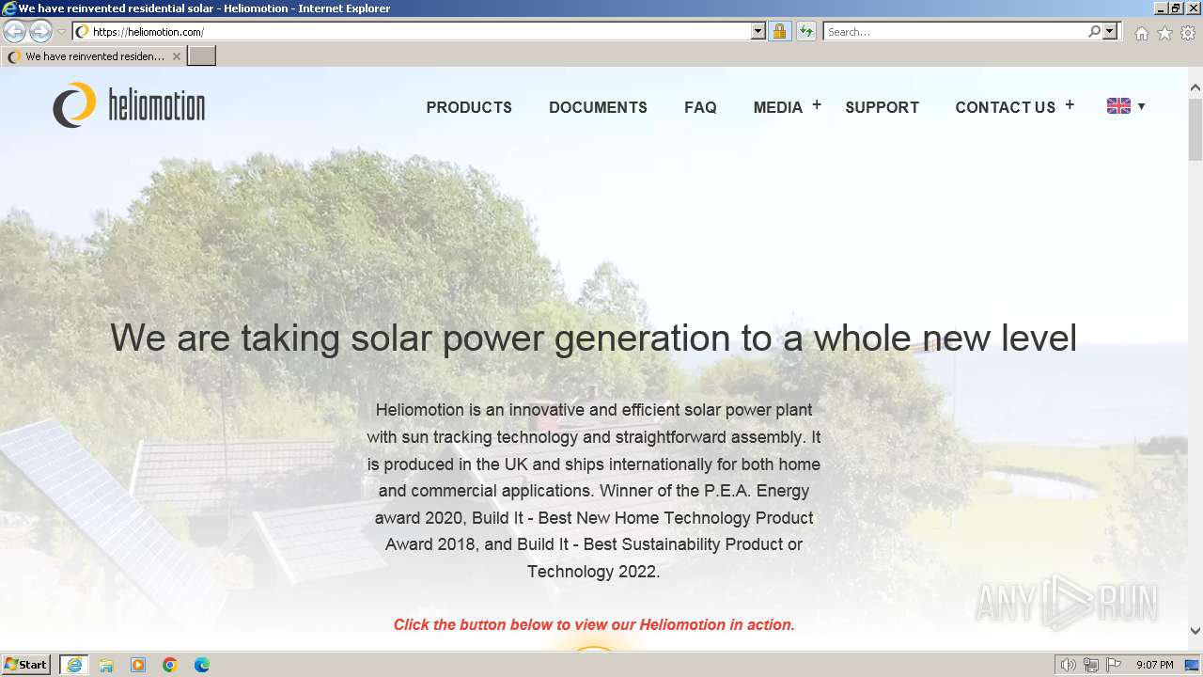Click the page scrollbar down arrow
The width and height of the screenshot is (1203, 677).
click(x=1195, y=631)
